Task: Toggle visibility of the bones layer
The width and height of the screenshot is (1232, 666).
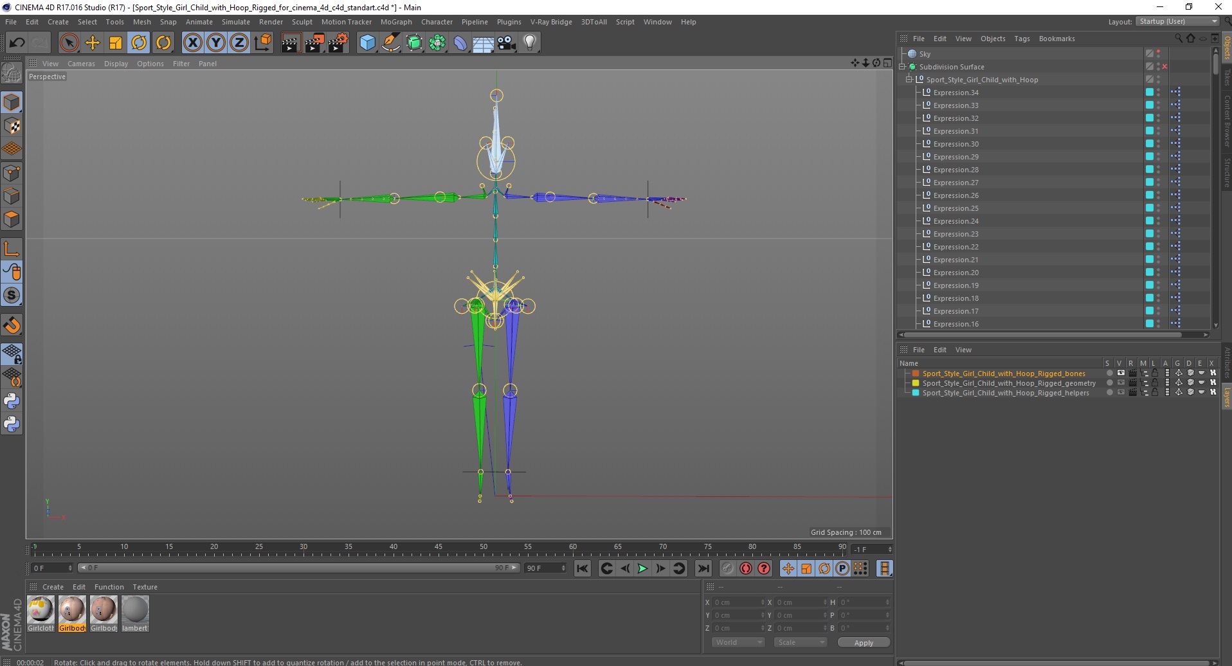Action: pos(1120,373)
